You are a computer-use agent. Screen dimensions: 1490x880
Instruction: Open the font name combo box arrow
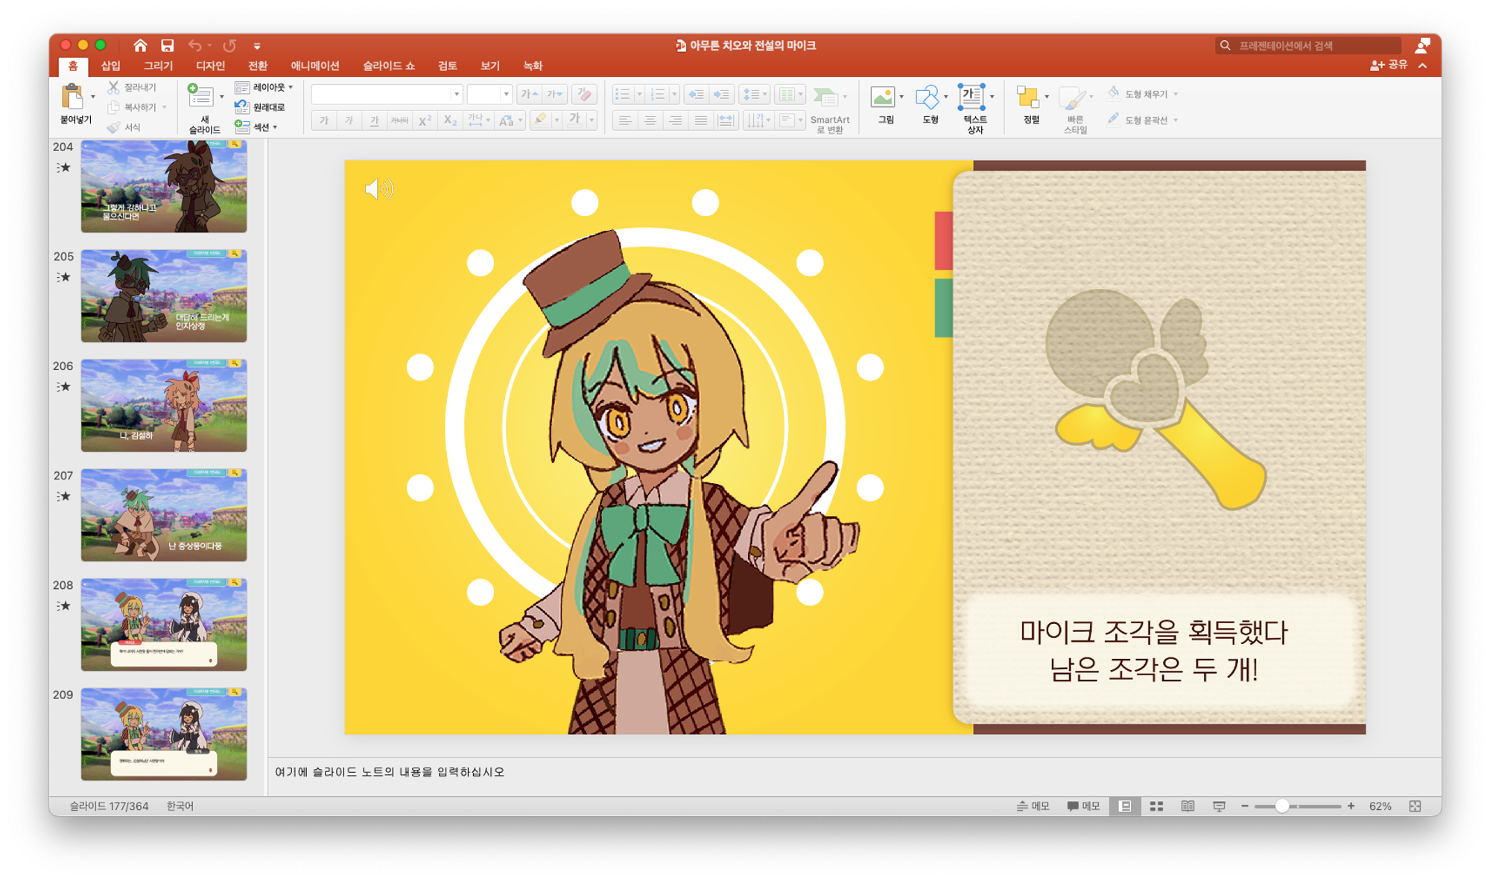pos(456,95)
